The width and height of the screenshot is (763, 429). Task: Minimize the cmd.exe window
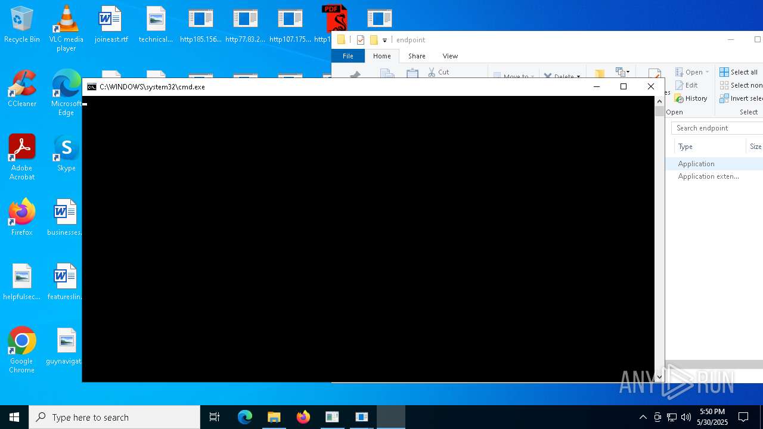click(x=596, y=87)
